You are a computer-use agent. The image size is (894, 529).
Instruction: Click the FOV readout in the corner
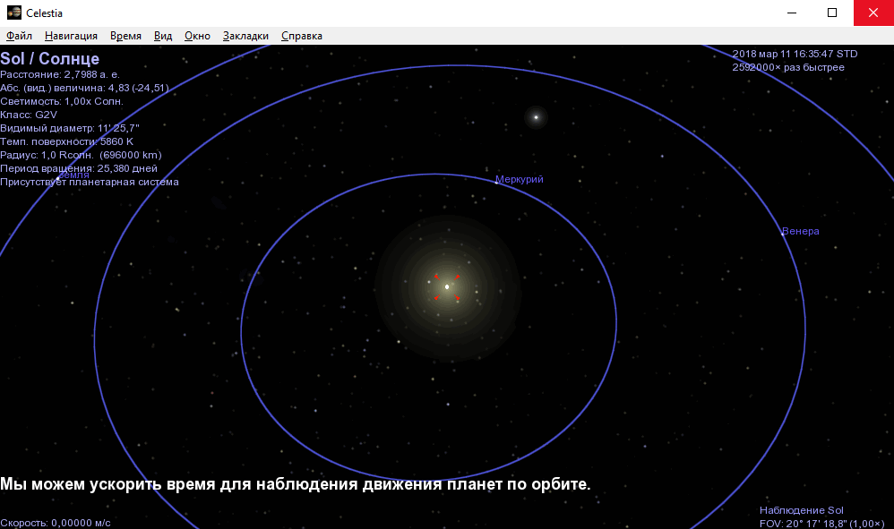click(x=821, y=523)
